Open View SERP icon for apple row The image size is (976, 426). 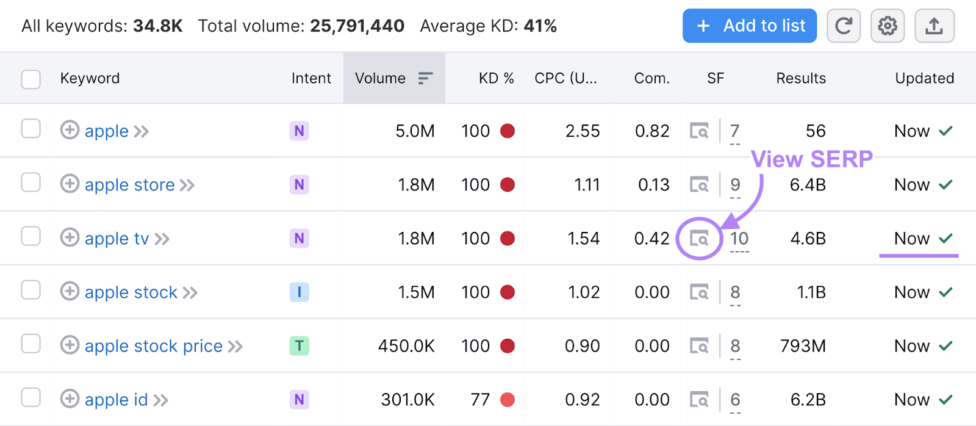click(x=699, y=131)
